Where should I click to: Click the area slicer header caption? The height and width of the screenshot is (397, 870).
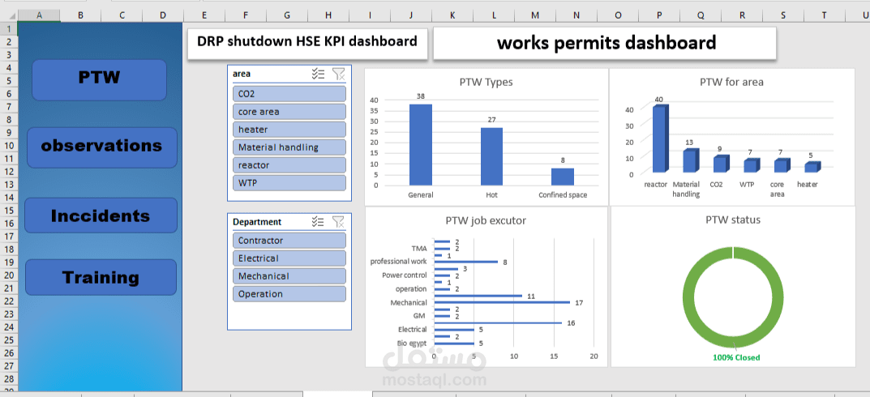click(242, 74)
